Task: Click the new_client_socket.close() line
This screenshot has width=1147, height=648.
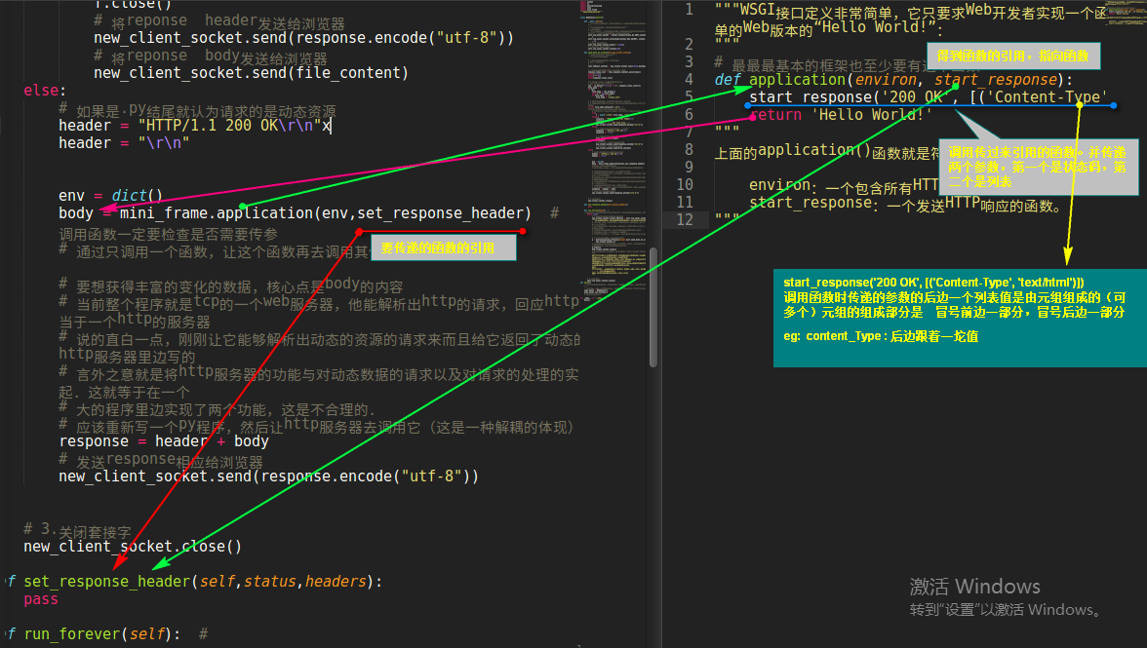Action: click(133, 547)
